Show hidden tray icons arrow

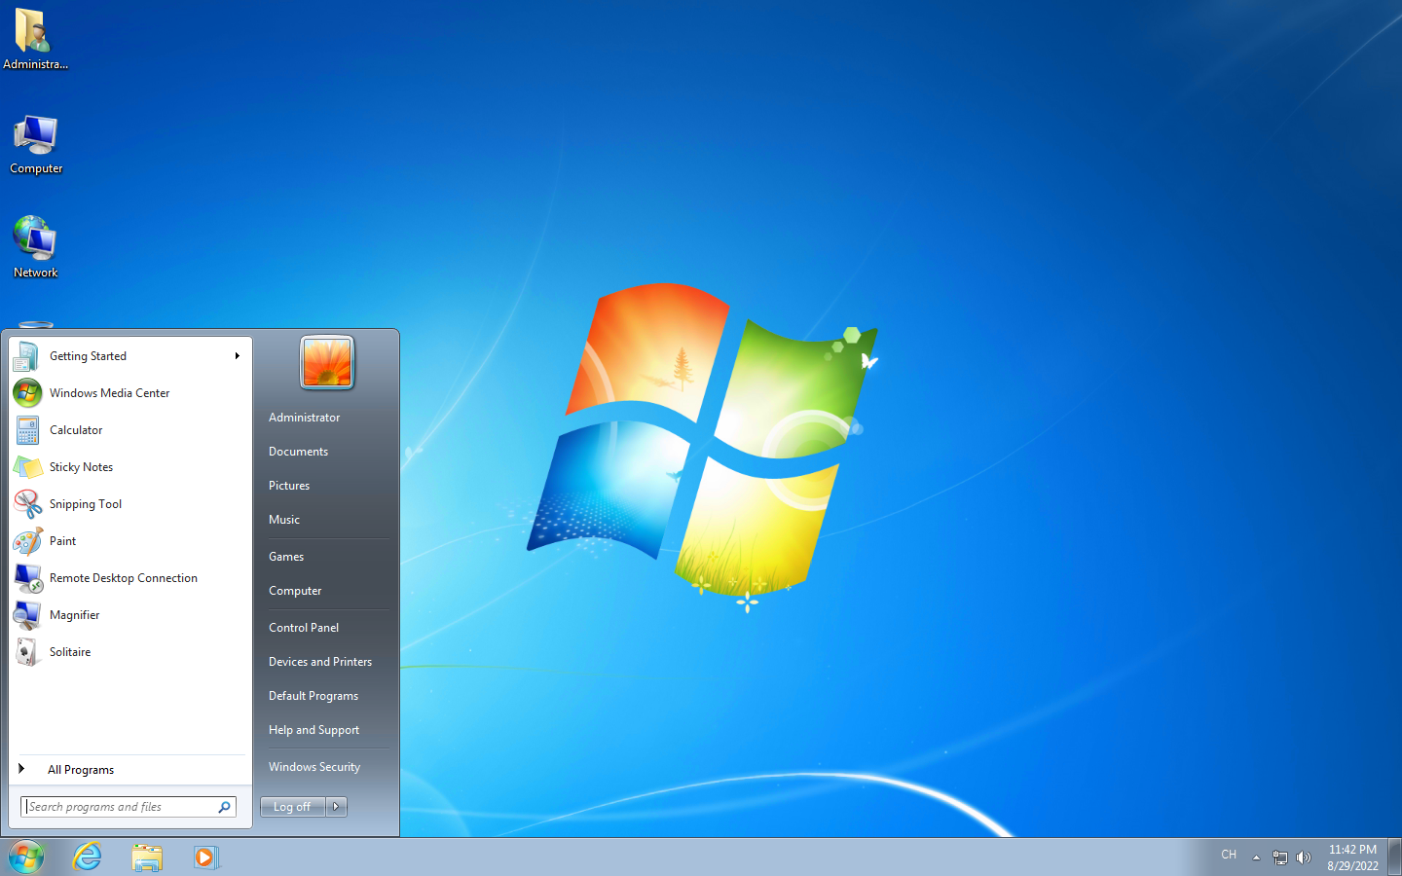click(x=1256, y=858)
